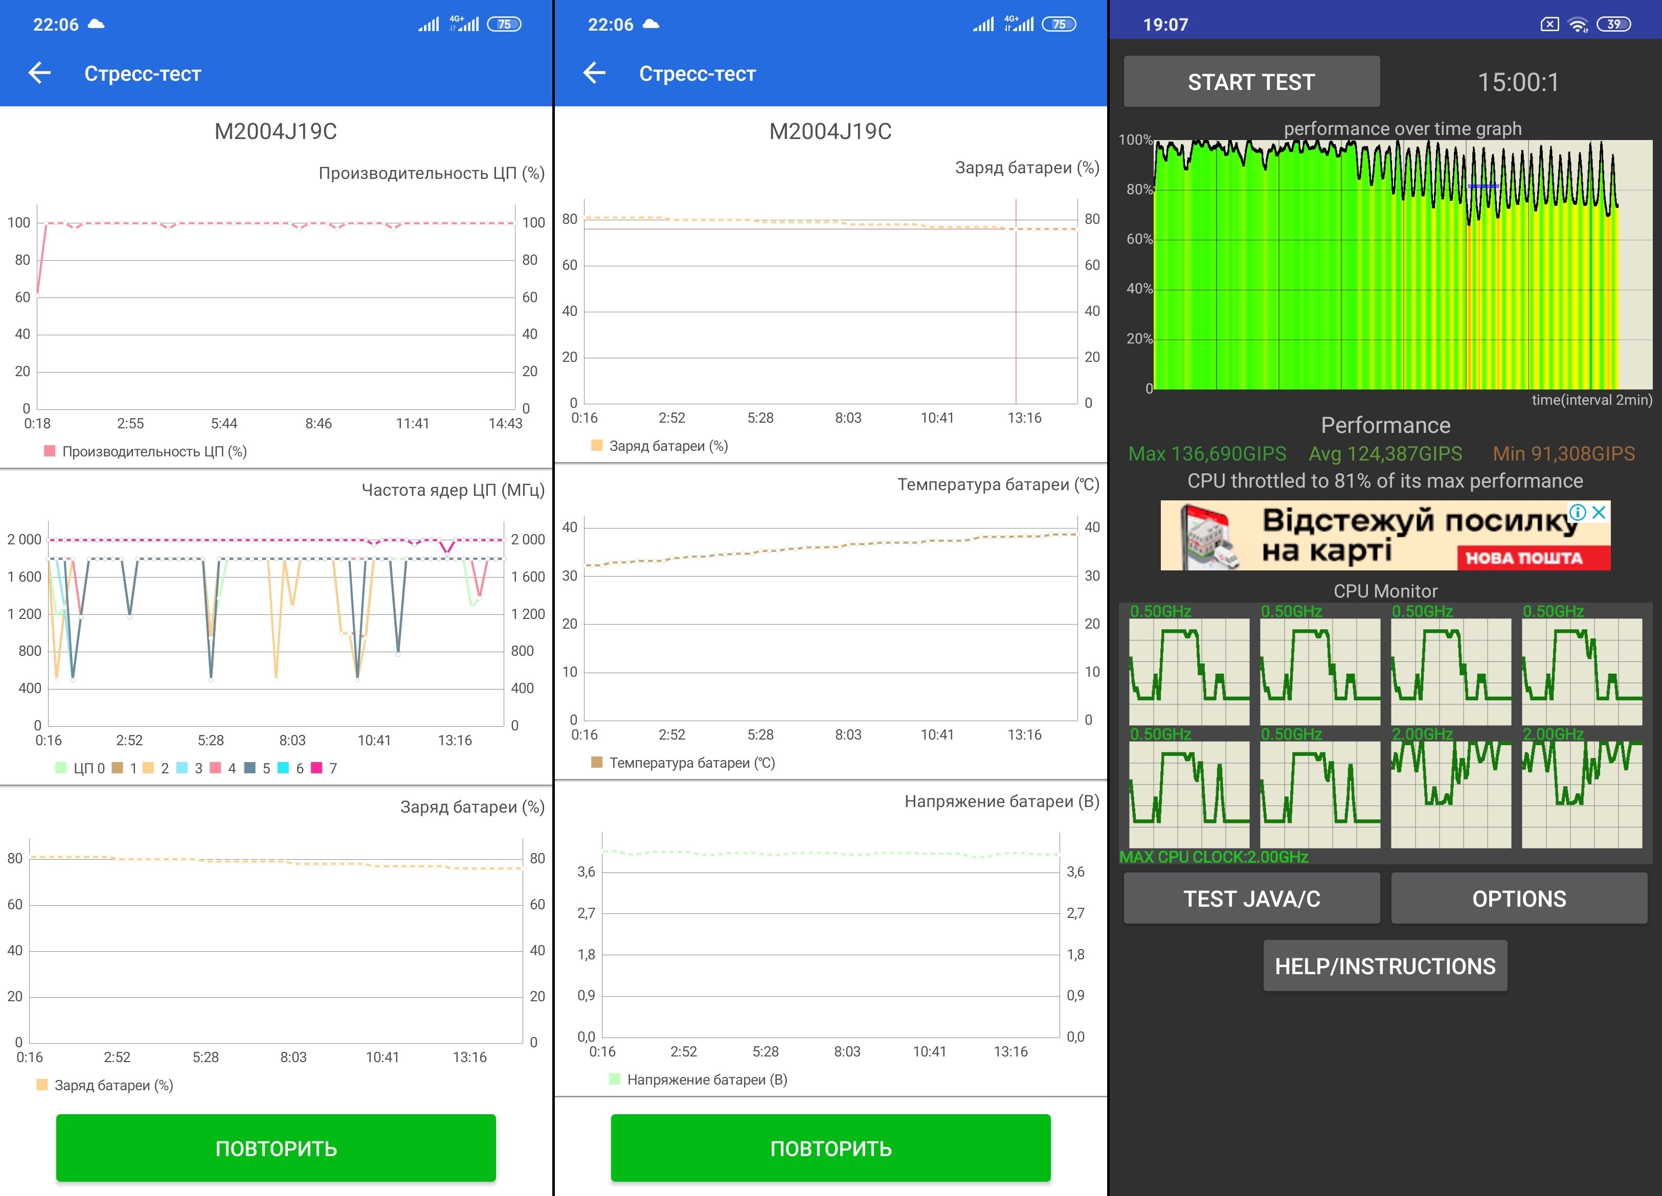Toggle Температура батареи legend entry

coord(682,763)
